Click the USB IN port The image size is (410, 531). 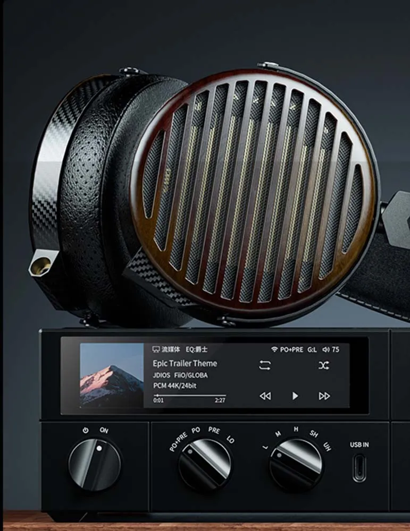[x=359, y=468]
